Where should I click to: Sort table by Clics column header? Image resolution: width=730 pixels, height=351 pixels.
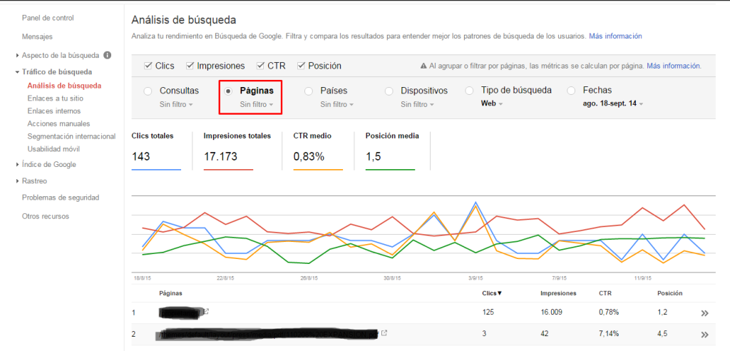point(492,293)
